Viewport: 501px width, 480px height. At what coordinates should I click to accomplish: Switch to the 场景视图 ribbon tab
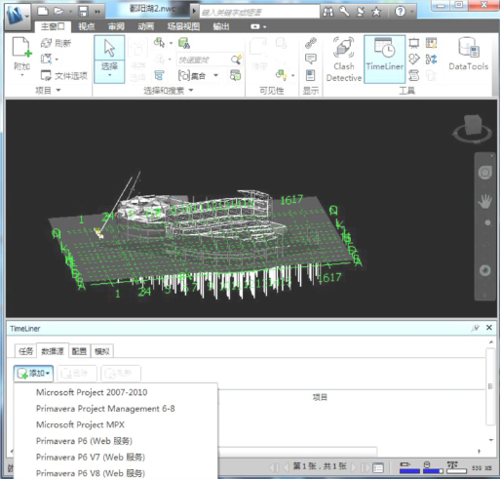click(x=183, y=26)
